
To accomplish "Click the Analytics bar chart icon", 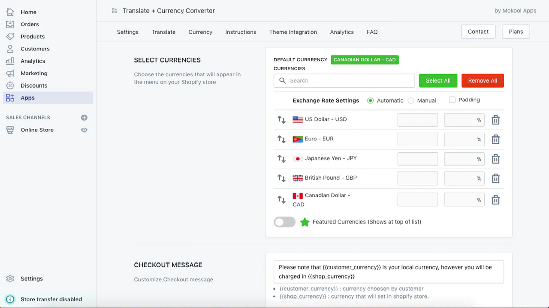I will [x=10, y=61].
